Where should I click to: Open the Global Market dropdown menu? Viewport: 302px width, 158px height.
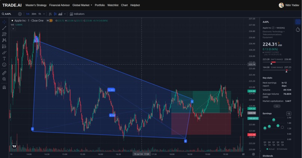82,5
